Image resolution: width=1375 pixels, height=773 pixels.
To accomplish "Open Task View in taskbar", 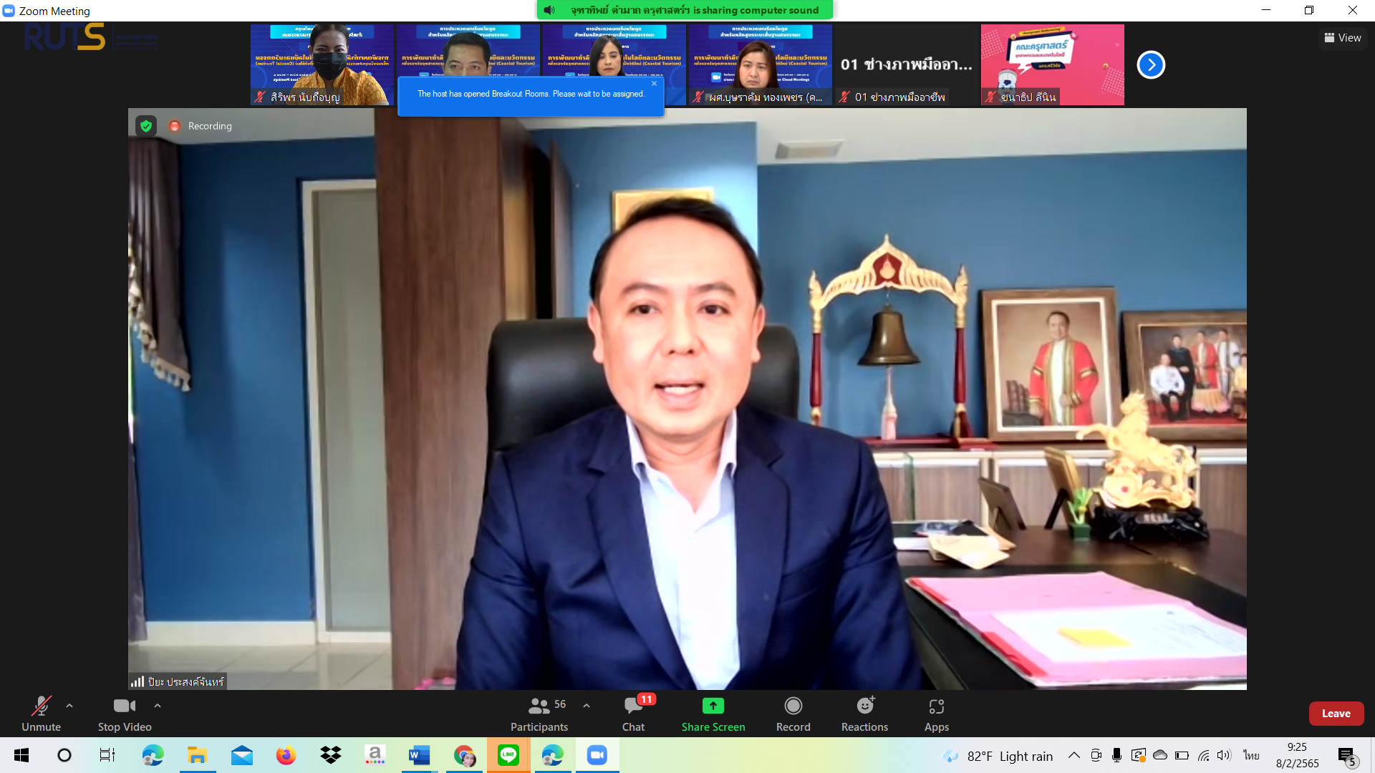I will pyautogui.click(x=107, y=755).
